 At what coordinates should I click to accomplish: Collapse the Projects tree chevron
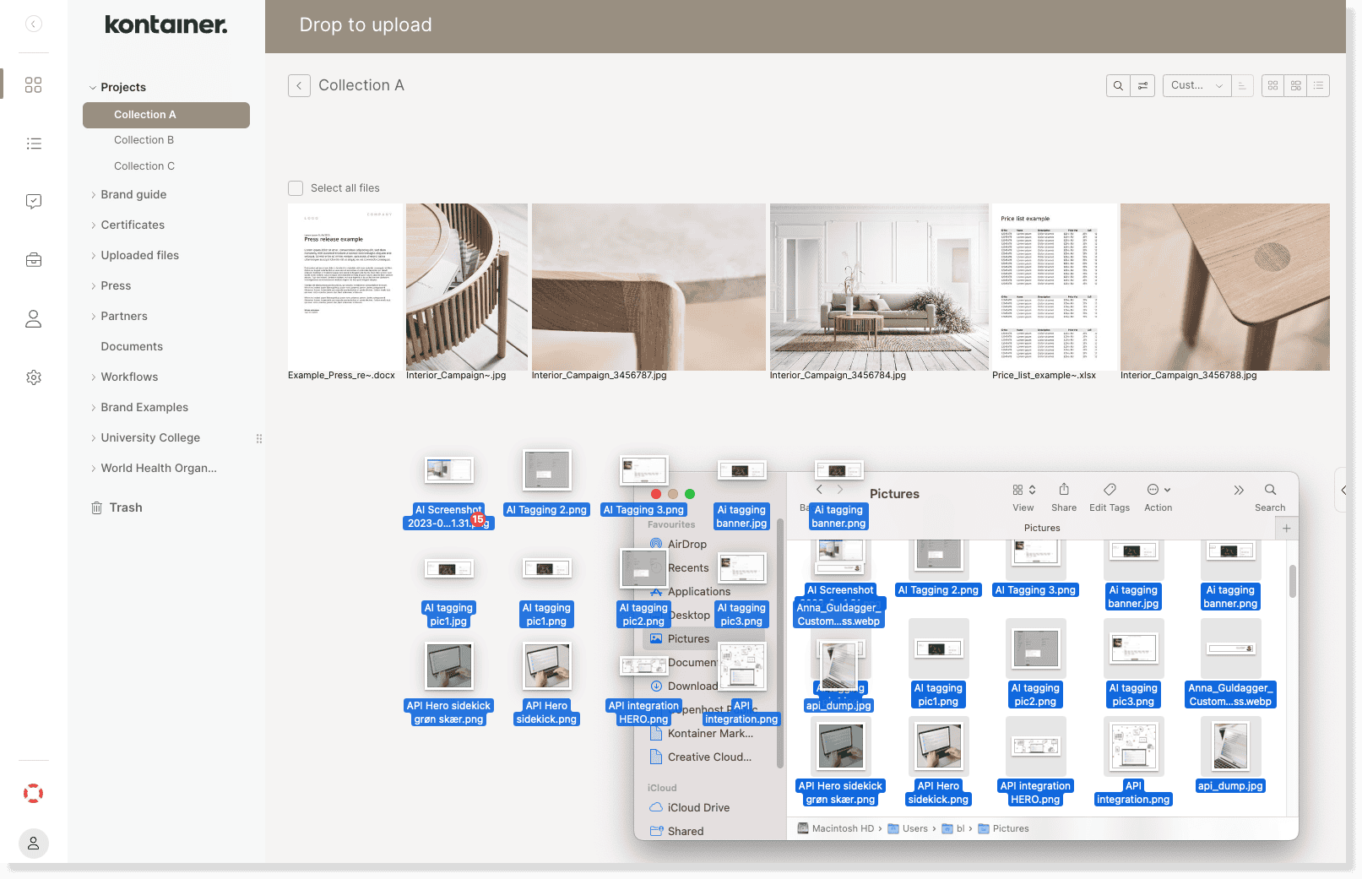point(93,88)
